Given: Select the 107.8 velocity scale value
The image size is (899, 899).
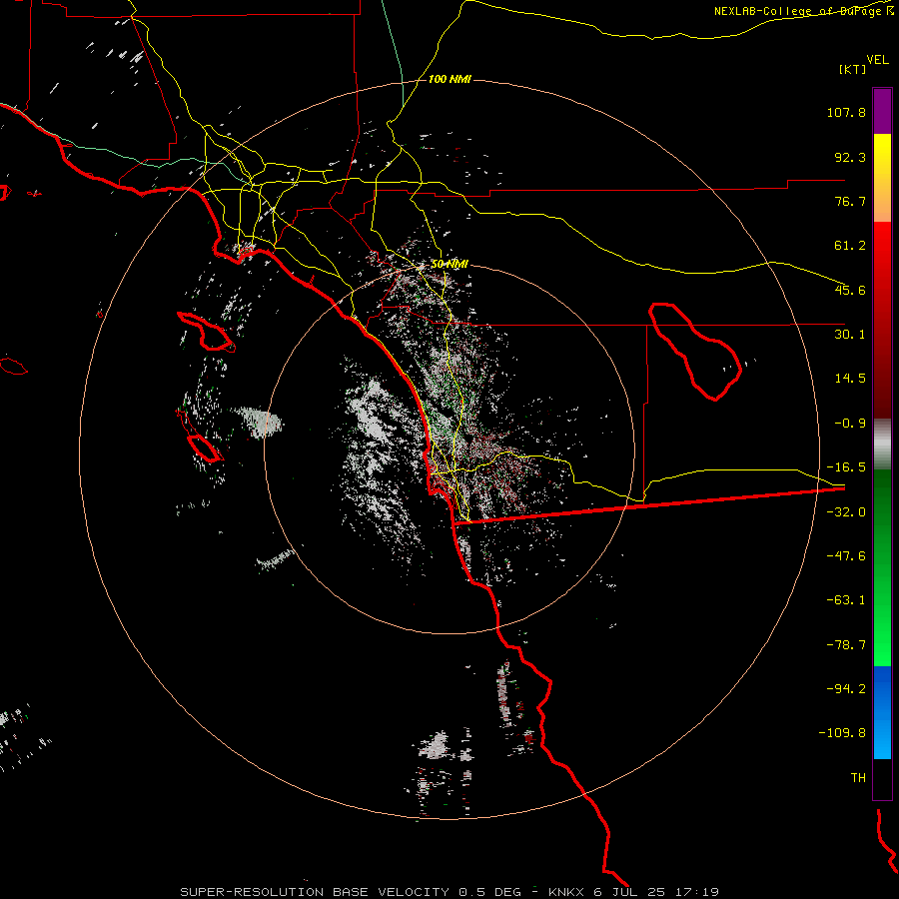Looking at the screenshot, I should click(846, 112).
